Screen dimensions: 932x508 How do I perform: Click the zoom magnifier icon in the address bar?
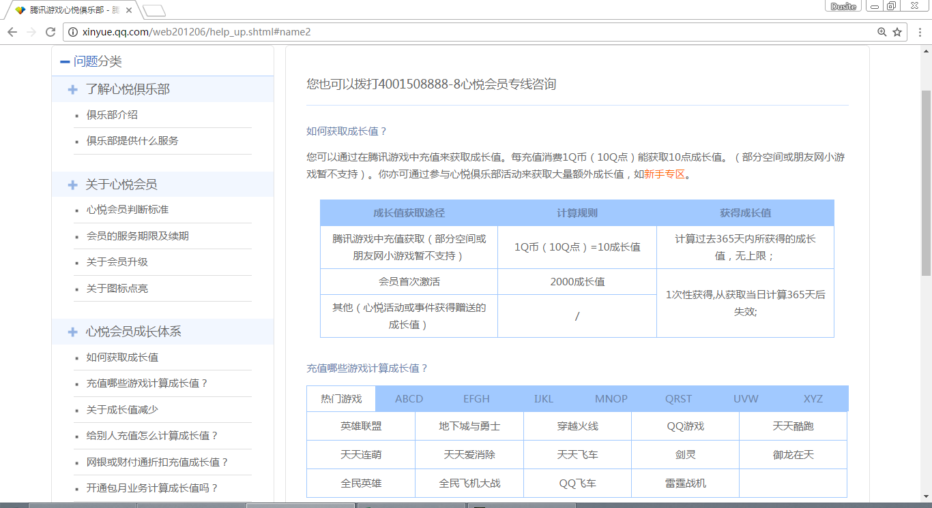[882, 32]
